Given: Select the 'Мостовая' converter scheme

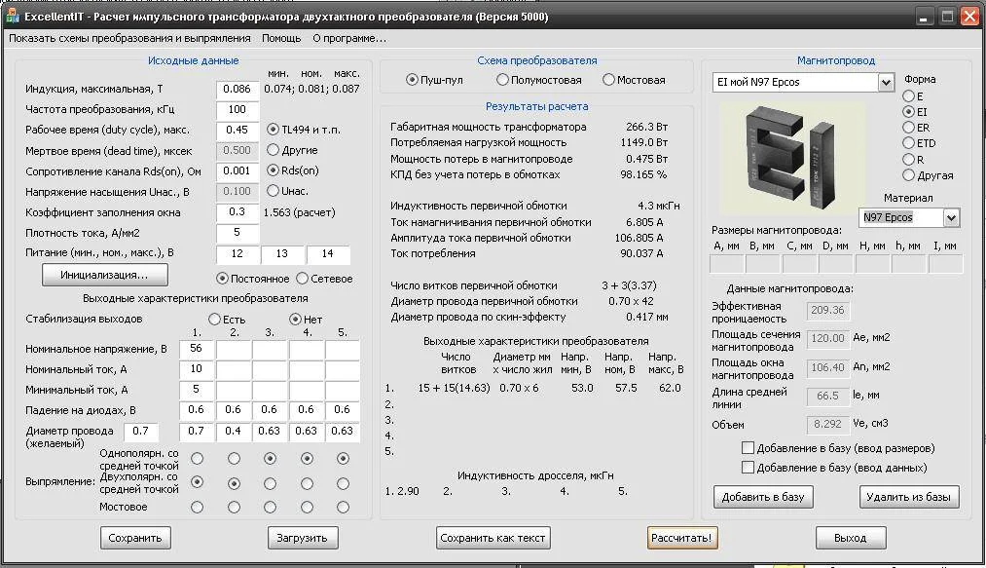Looking at the screenshot, I should coord(608,80).
